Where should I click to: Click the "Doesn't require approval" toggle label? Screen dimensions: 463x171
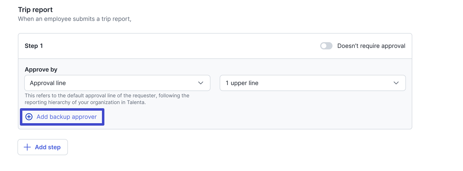tap(371, 46)
